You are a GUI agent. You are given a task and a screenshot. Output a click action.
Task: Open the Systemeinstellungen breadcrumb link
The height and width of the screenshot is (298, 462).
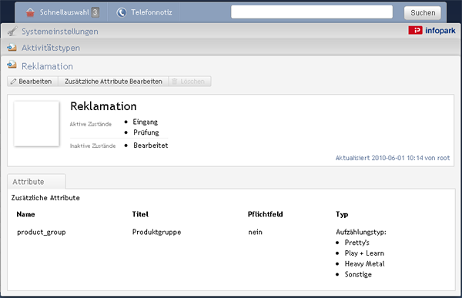[x=60, y=32]
